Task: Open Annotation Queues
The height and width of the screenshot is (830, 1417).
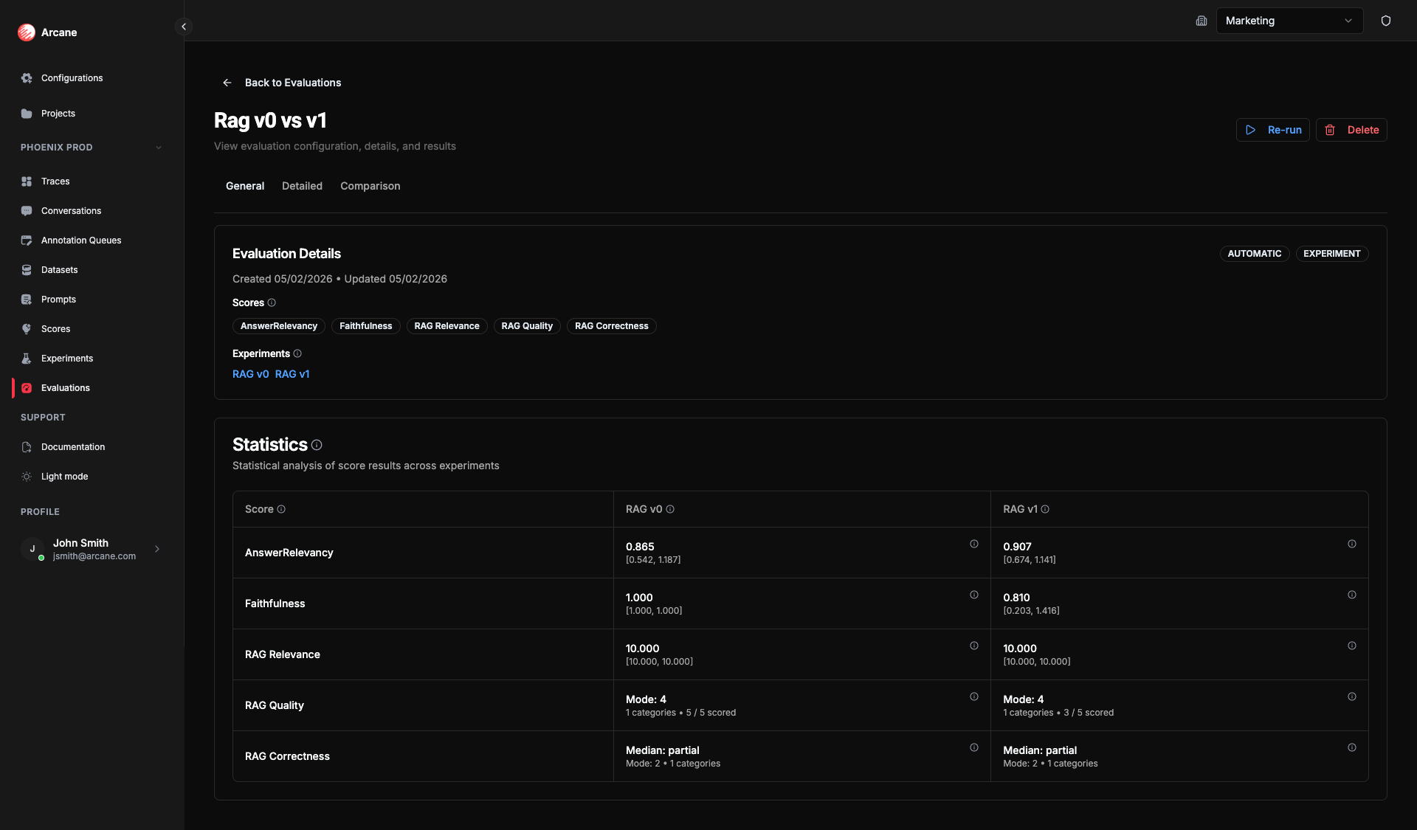Action: [81, 240]
